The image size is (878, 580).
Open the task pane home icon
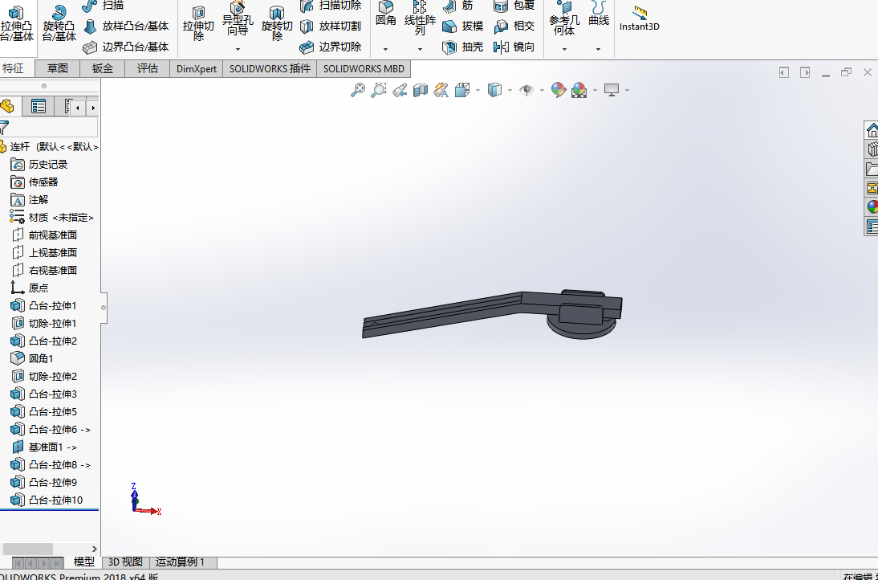(x=872, y=131)
